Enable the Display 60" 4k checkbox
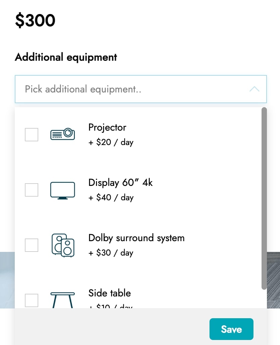This screenshot has height=345, width=280. coord(32,190)
